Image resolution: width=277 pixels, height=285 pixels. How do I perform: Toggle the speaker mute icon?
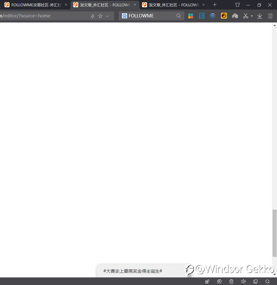click(x=243, y=282)
